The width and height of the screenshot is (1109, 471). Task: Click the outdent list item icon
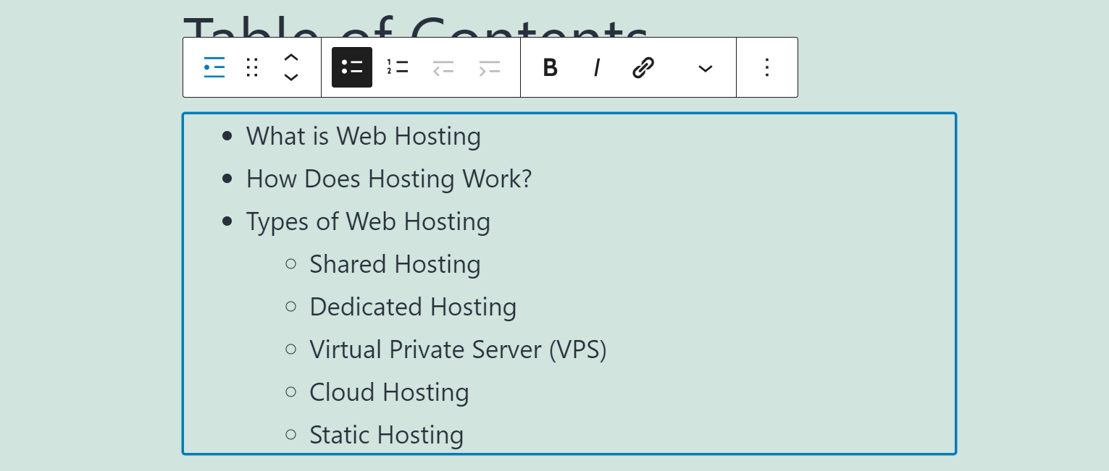pos(443,67)
